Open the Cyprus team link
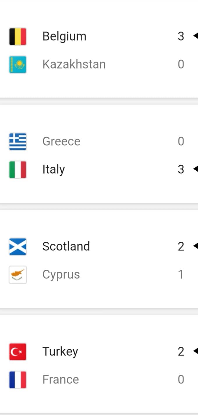Screen dimensions: 198x415 (61, 275)
